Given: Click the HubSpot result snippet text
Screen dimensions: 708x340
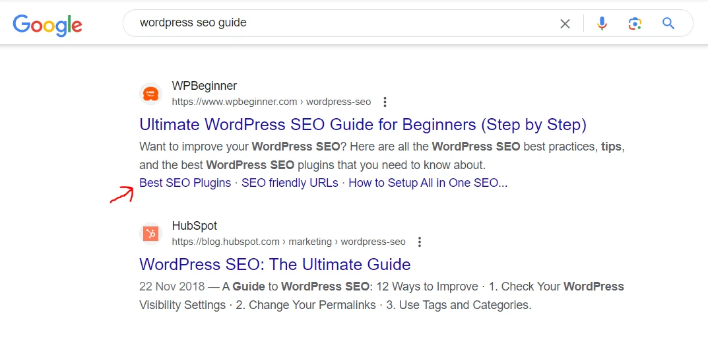Looking at the screenshot, I should point(381,296).
